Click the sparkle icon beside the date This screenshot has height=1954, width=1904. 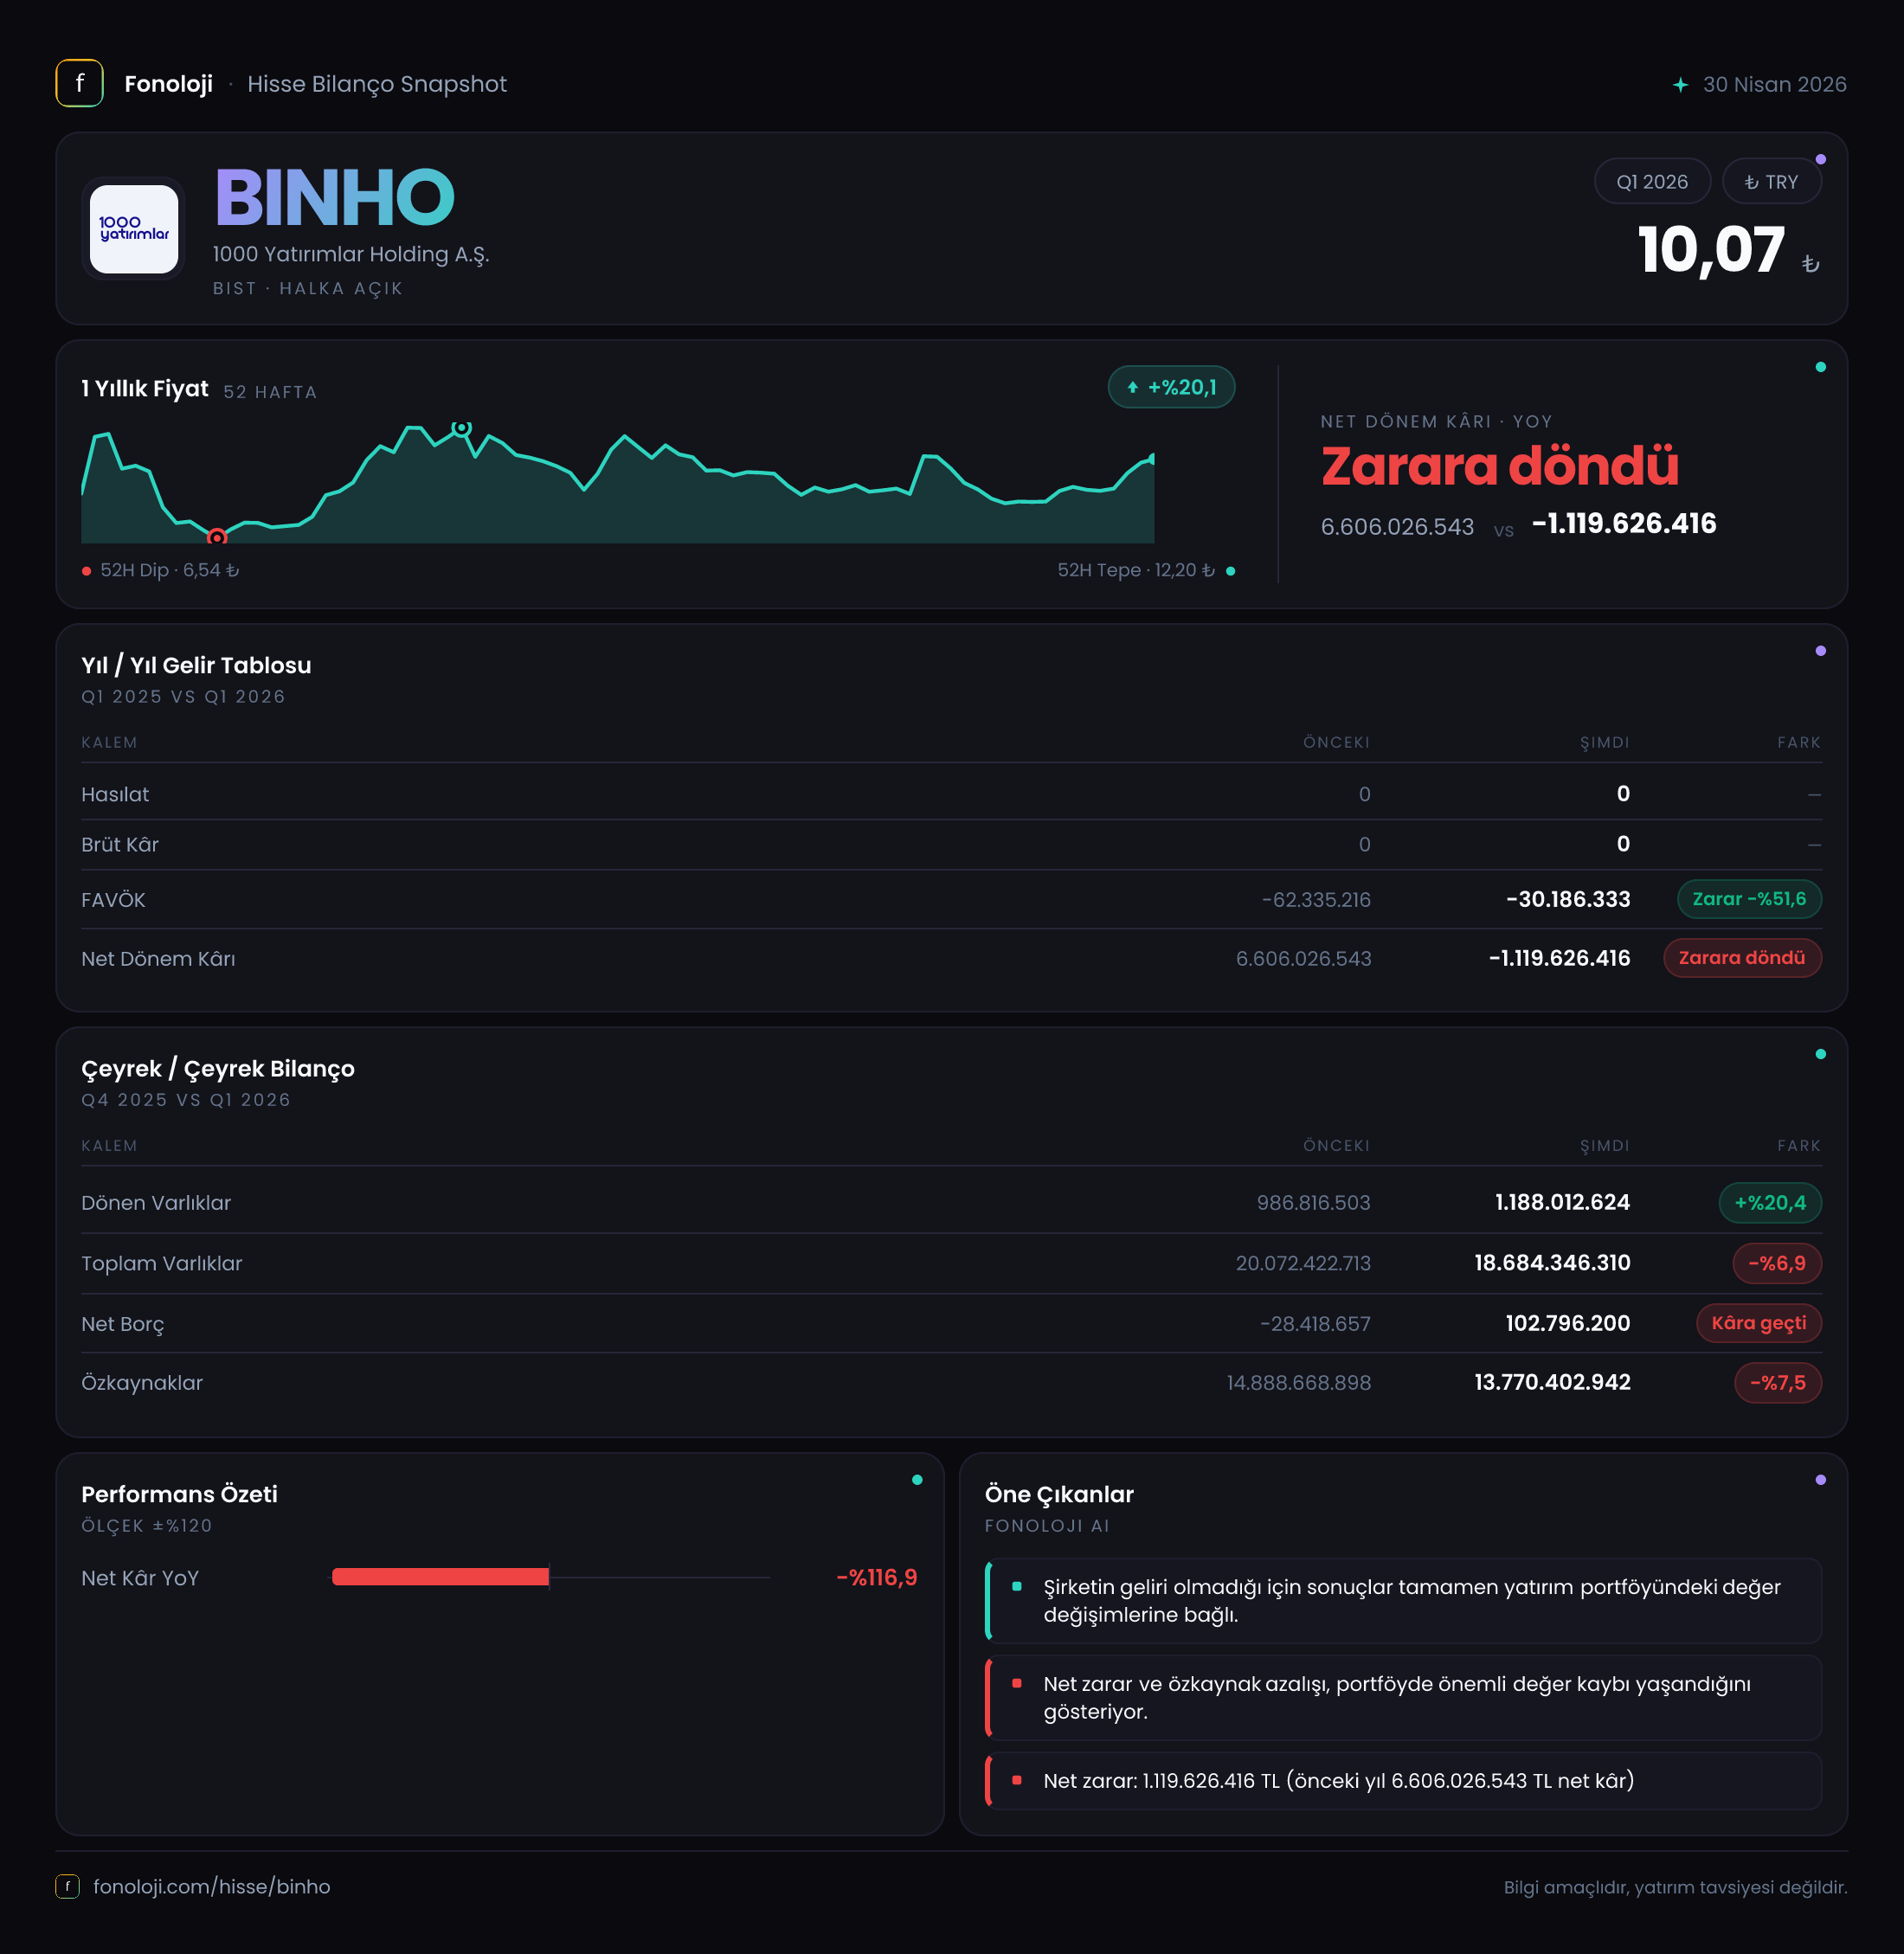pos(1680,85)
